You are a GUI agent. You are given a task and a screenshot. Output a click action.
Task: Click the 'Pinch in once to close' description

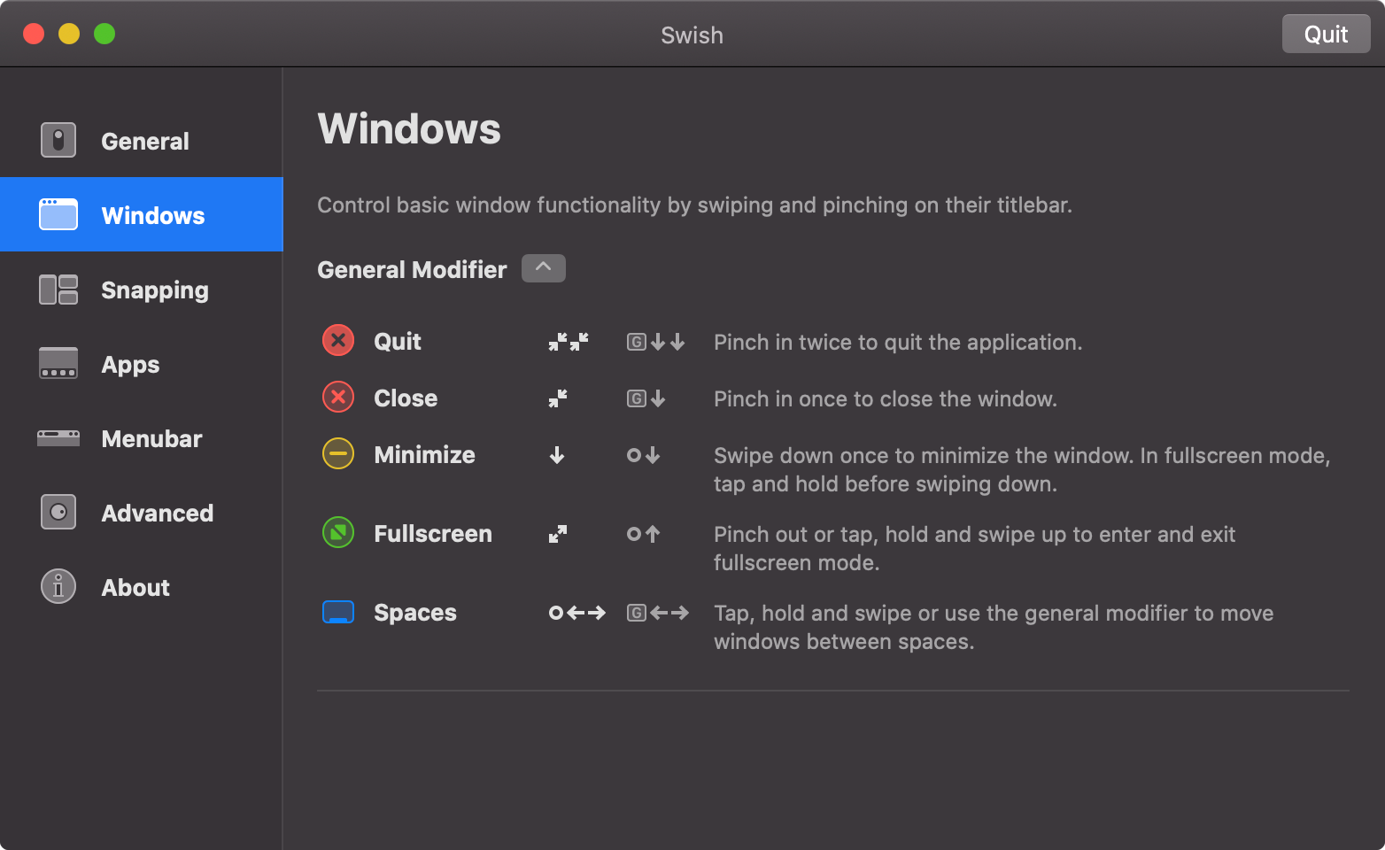tap(886, 399)
